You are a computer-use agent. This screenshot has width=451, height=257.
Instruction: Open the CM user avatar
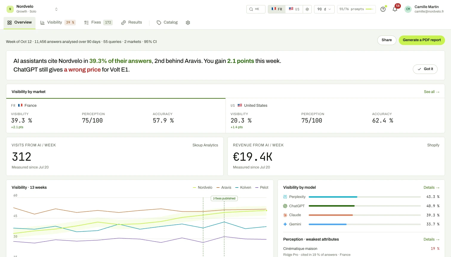pyautogui.click(x=408, y=9)
